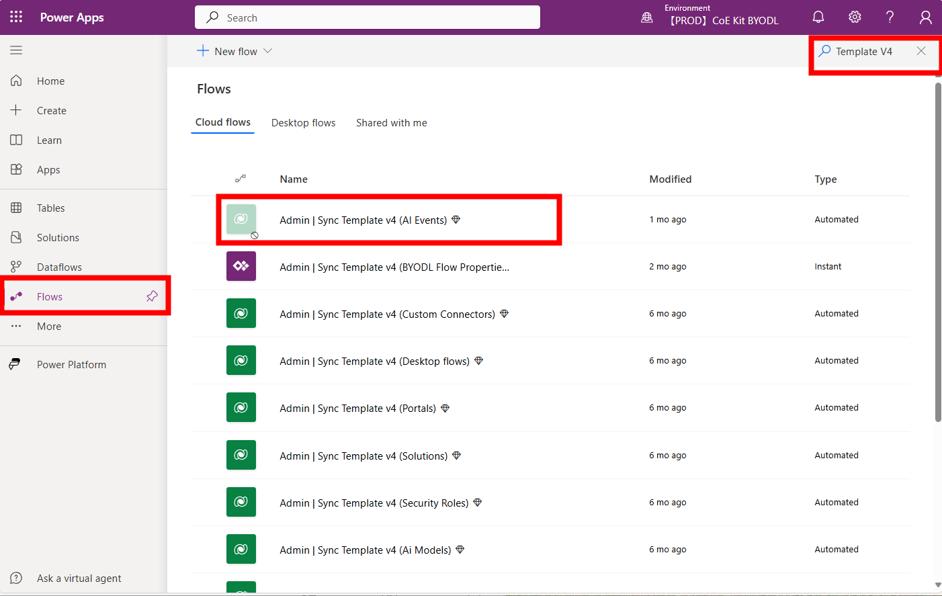Click BYODL Flow Properties purple flow icon

[241, 266]
